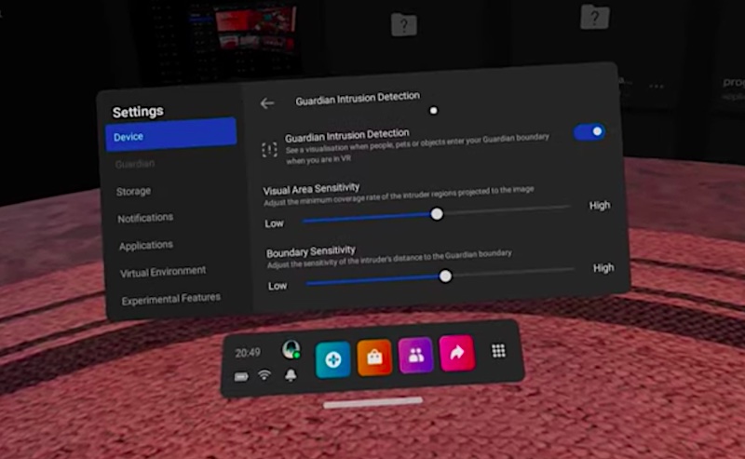
Task: Open the purple People icon
Action: (415, 355)
